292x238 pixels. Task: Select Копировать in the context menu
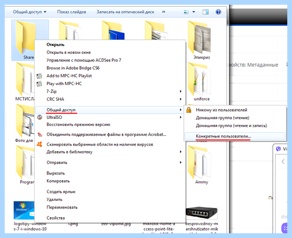click(58, 181)
